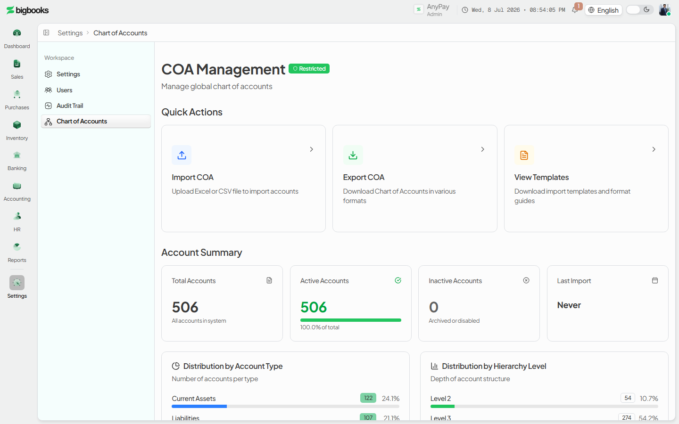Click the Total Accounts value 506

pos(185,307)
